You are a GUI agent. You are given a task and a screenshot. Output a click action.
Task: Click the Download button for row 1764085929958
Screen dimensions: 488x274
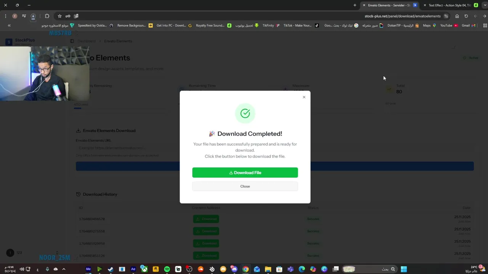(206, 243)
